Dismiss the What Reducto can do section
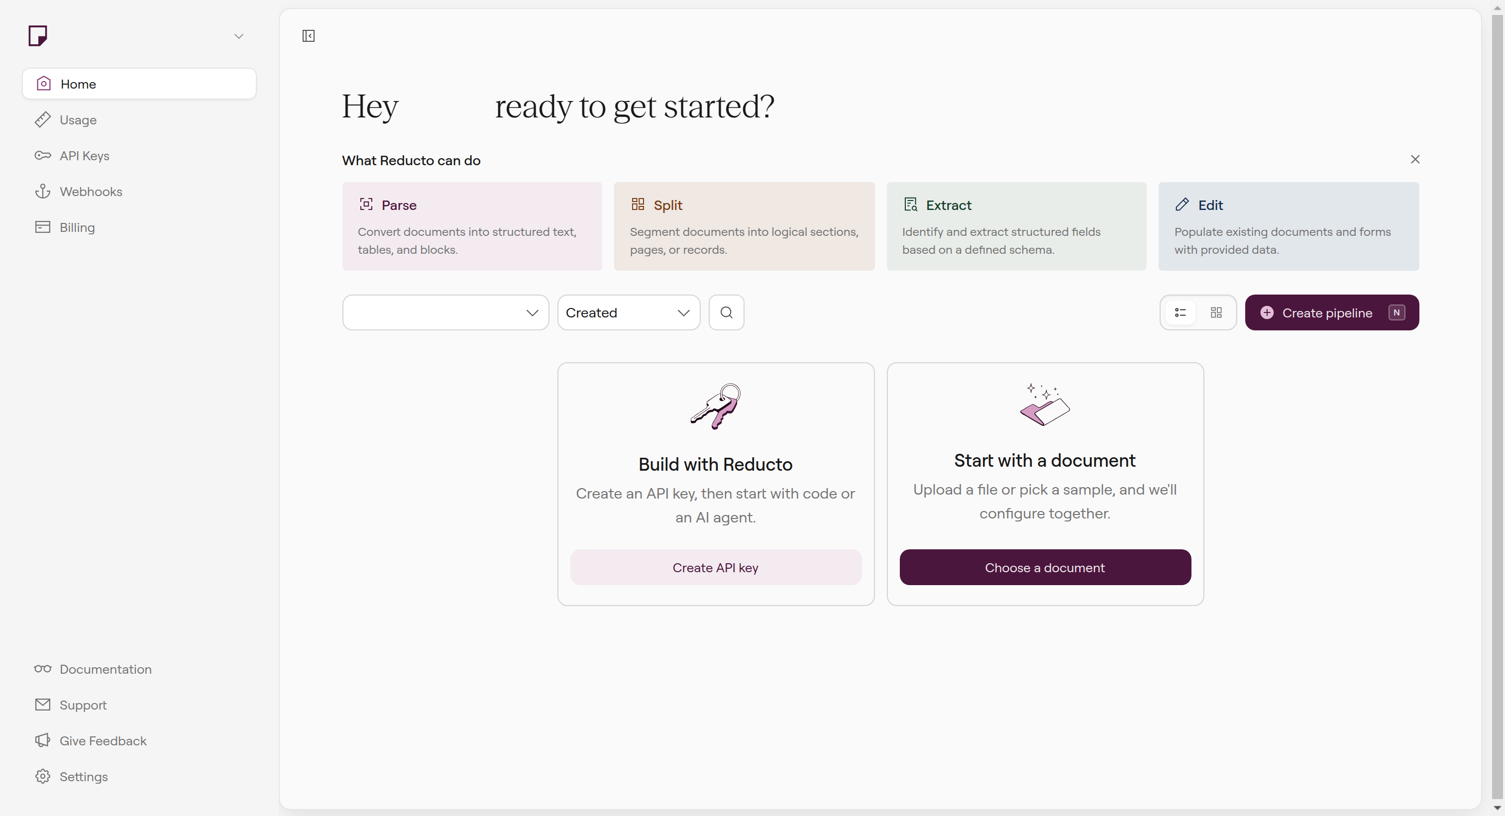The image size is (1505, 816). click(x=1415, y=159)
